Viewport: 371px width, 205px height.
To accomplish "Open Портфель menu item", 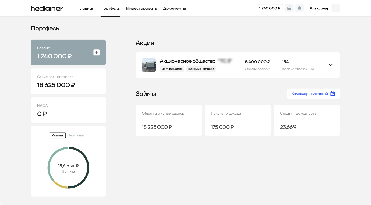I will pos(110,8).
